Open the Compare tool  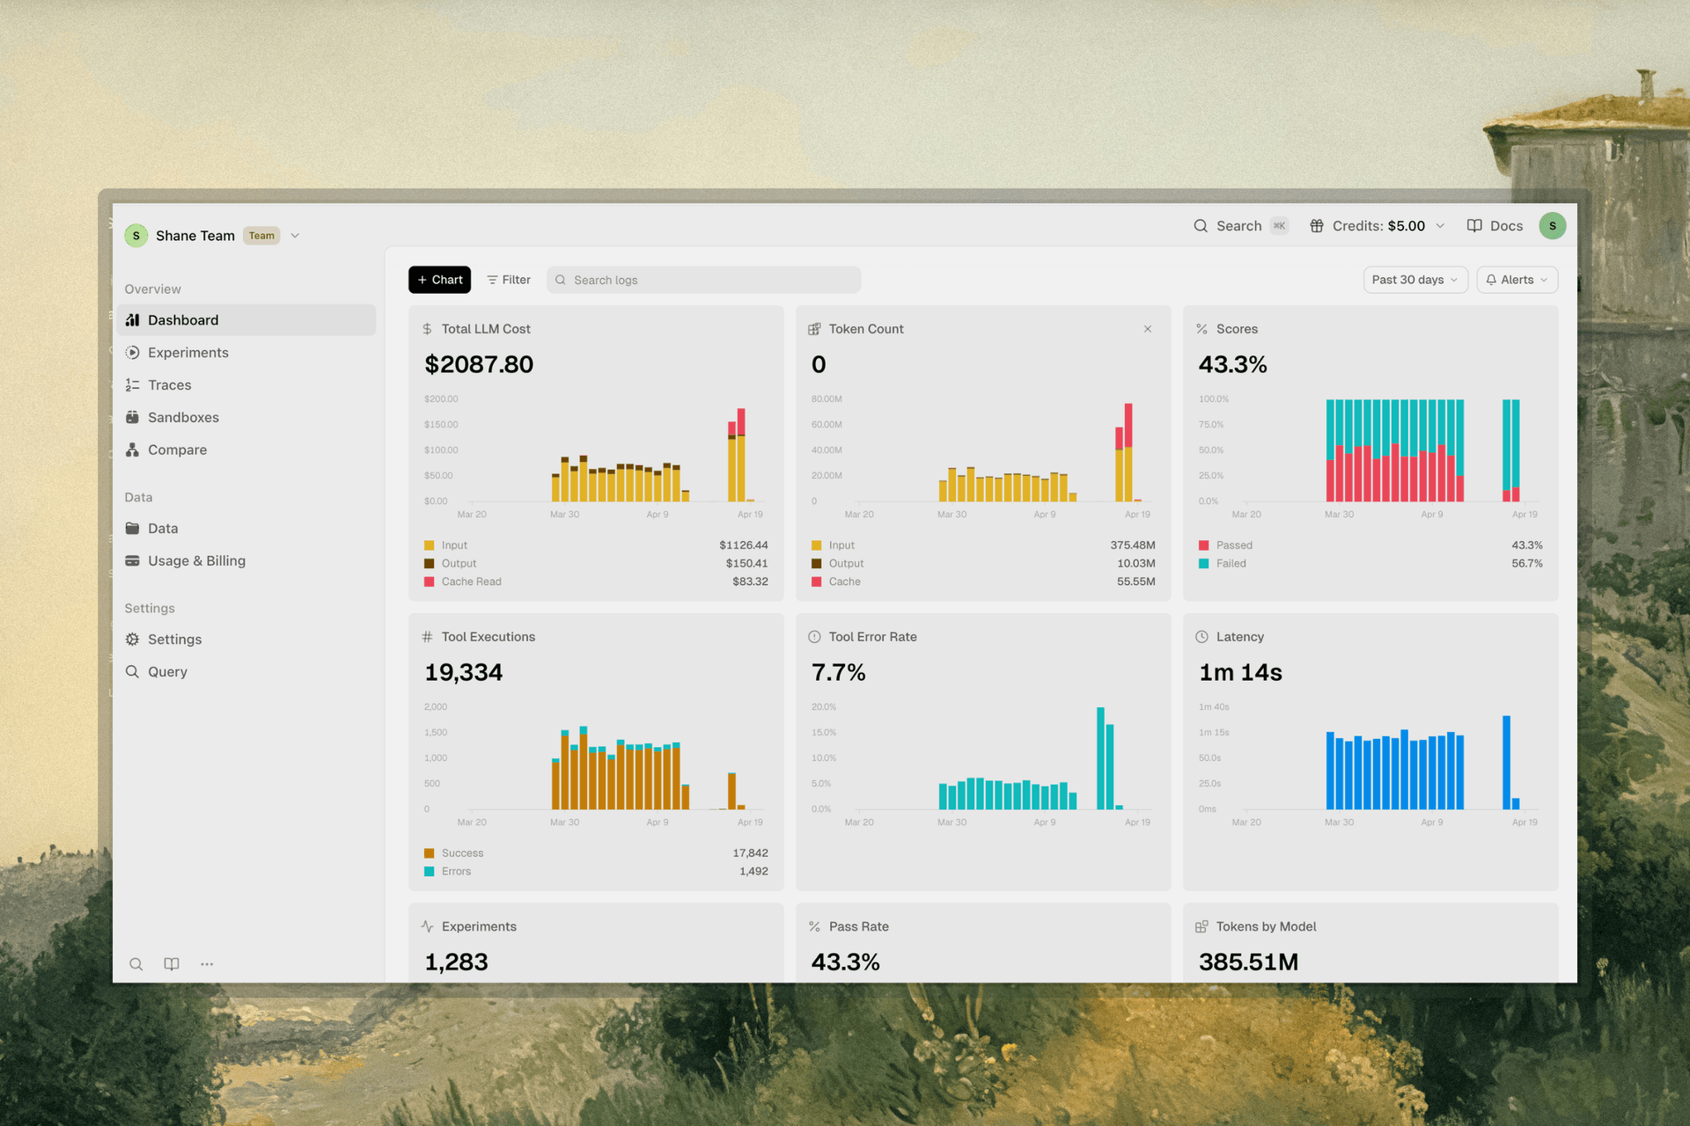pyautogui.click(x=178, y=450)
